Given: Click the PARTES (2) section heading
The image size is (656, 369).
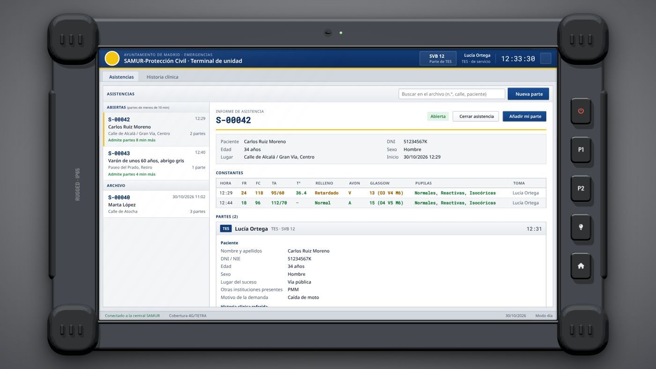Looking at the screenshot, I should click(227, 217).
